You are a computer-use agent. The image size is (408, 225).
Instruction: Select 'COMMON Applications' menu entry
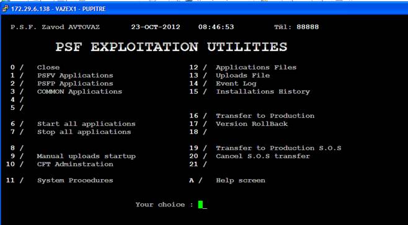pos(79,92)
